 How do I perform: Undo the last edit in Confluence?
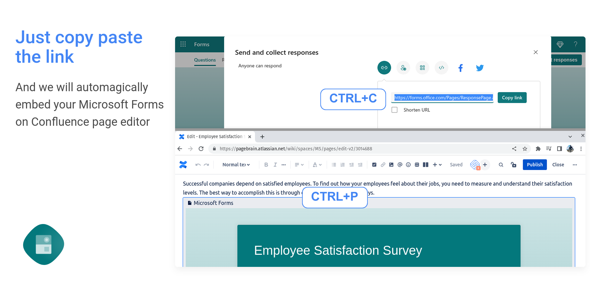pyautogui.click(x=198, y=165)
